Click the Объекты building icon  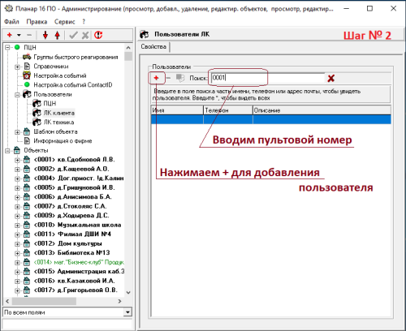(17, 150)
